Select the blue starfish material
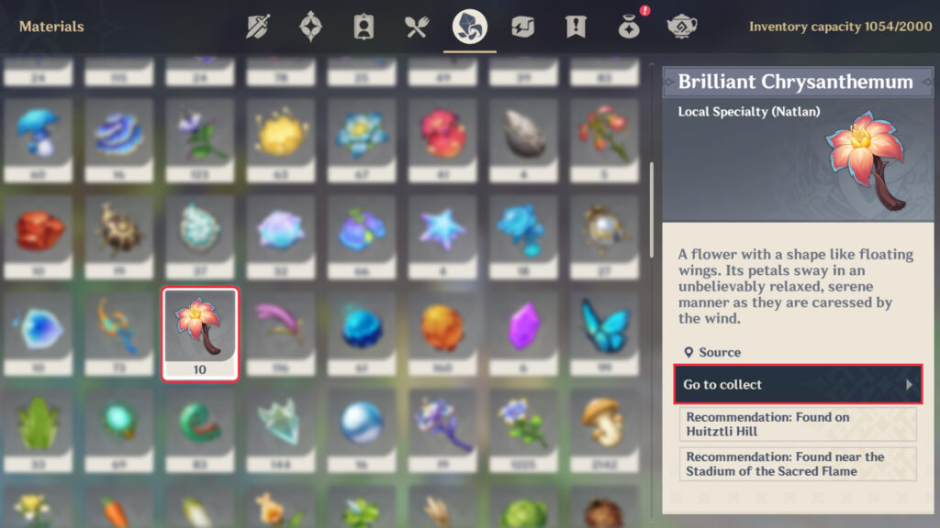Viewport: 940px width, 528px height. [442, 236]
